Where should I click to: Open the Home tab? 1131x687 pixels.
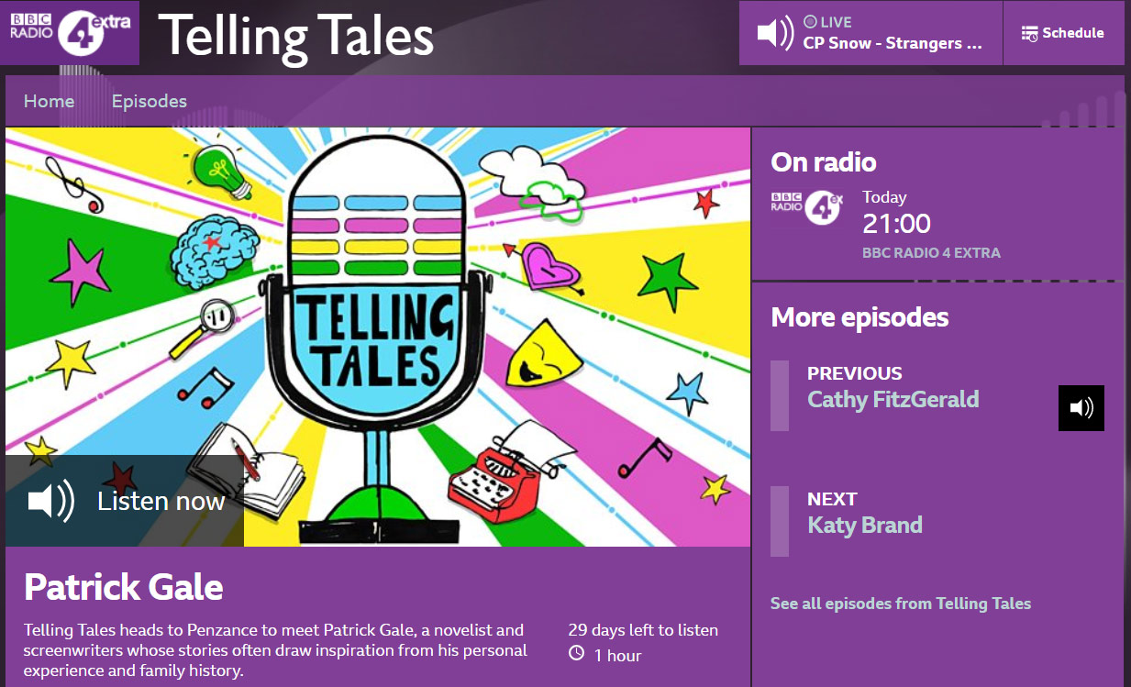49,102
